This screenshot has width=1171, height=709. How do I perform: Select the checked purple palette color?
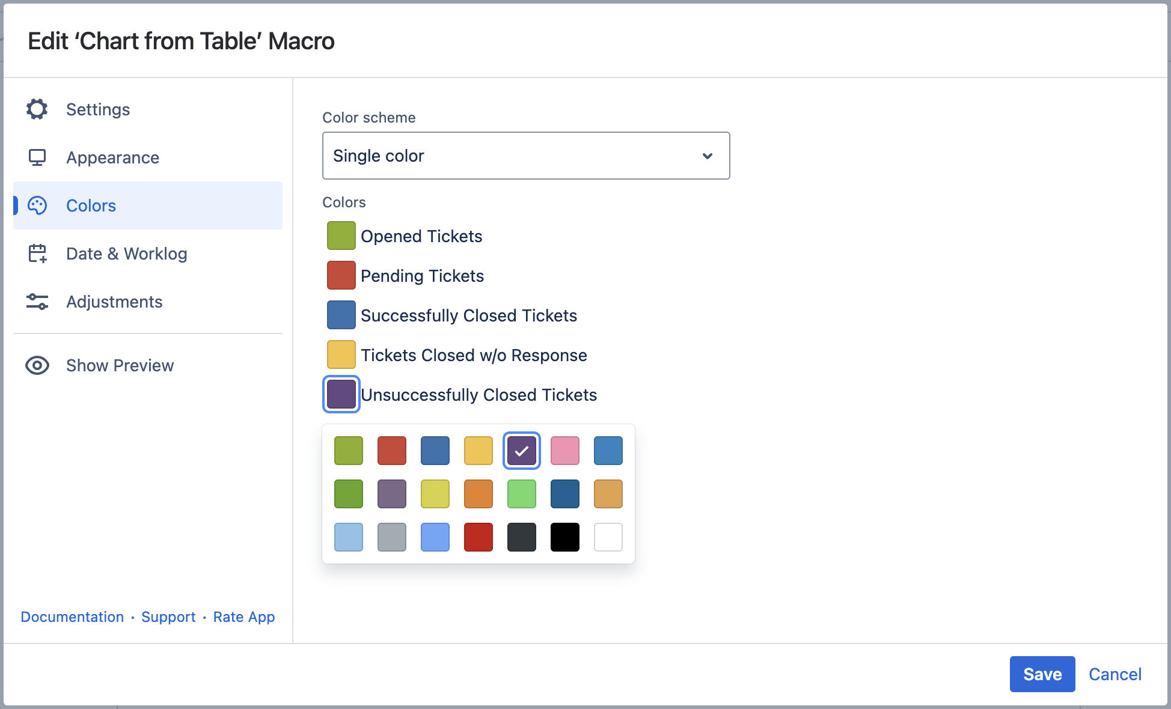click(521, 451)
